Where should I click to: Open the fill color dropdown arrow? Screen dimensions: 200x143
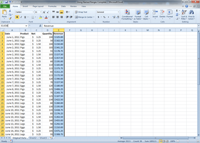43,17
